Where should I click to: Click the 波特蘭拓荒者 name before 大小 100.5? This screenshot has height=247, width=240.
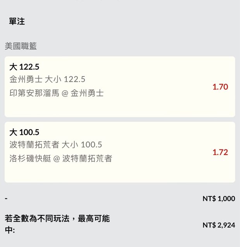pos(34,145)
